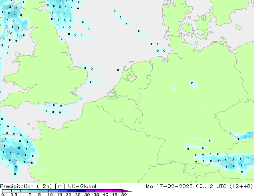Click the '(12+48)' forecast offset text
The image size is (254, 196).
(241, 186)
